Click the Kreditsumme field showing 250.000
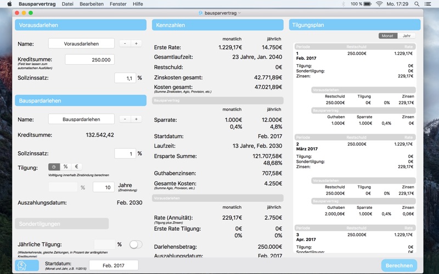 [89, 60]
